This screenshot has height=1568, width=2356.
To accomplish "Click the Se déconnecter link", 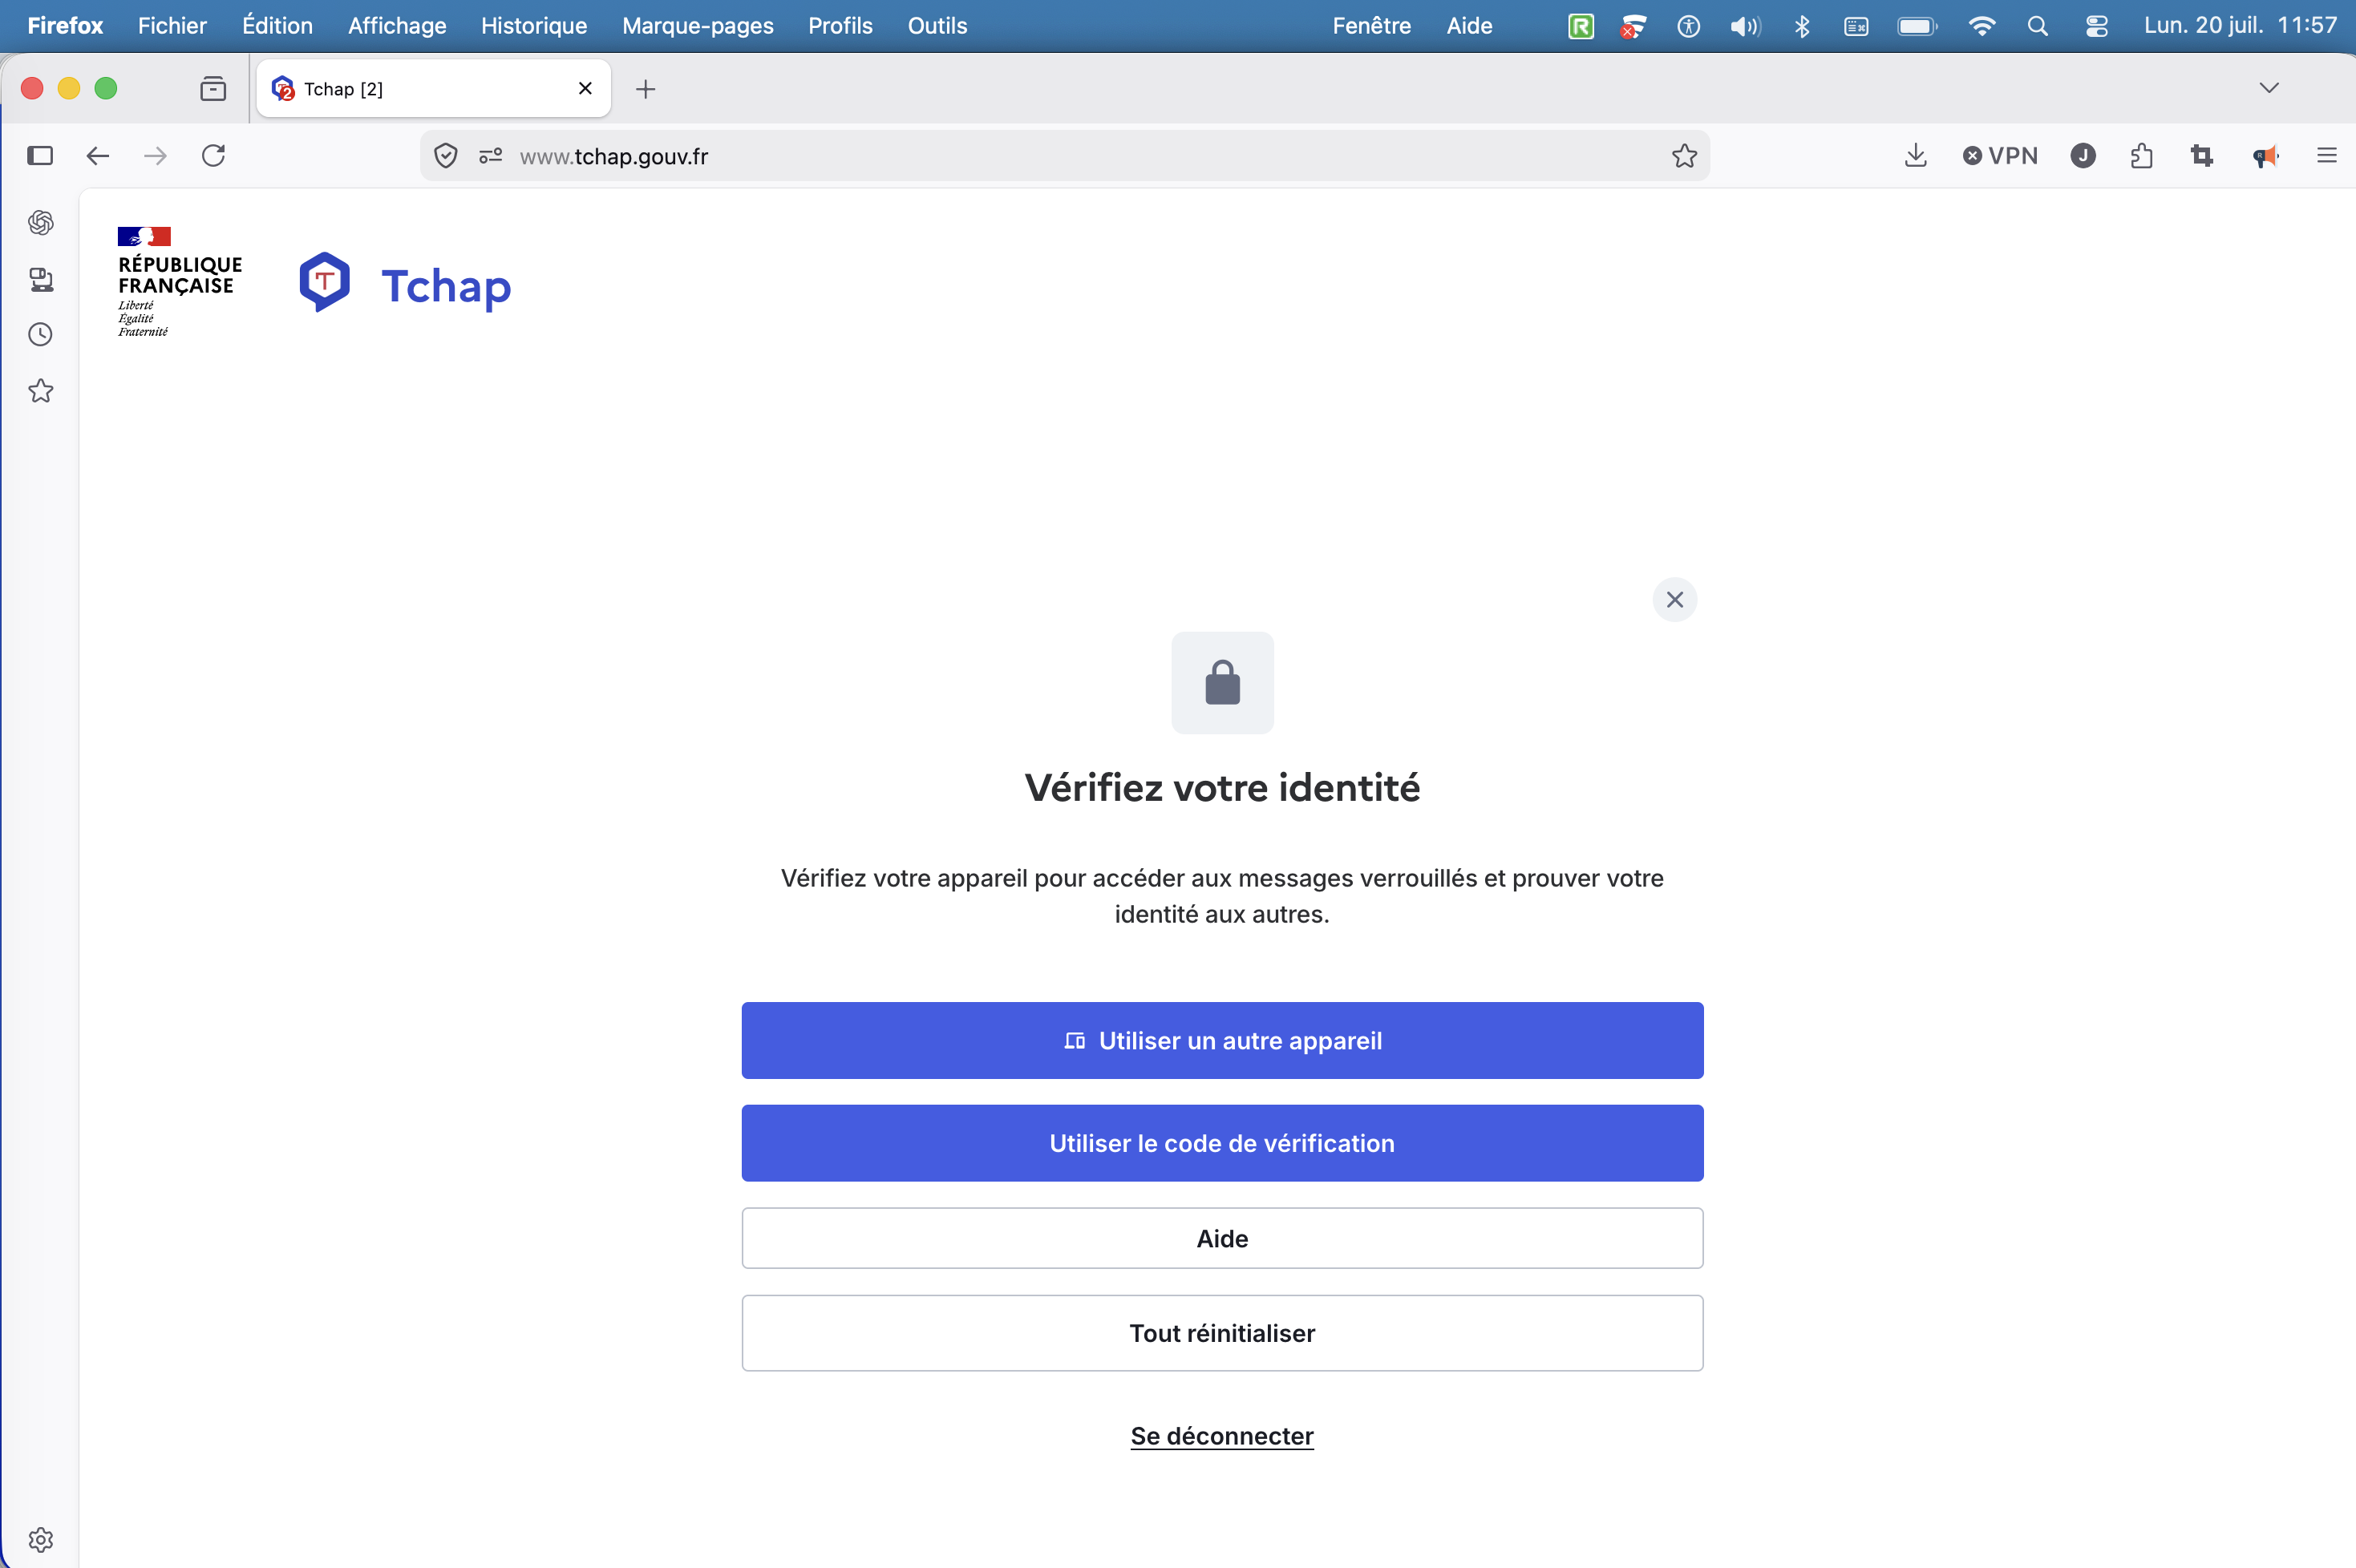I will [x=1221, y=1436].
